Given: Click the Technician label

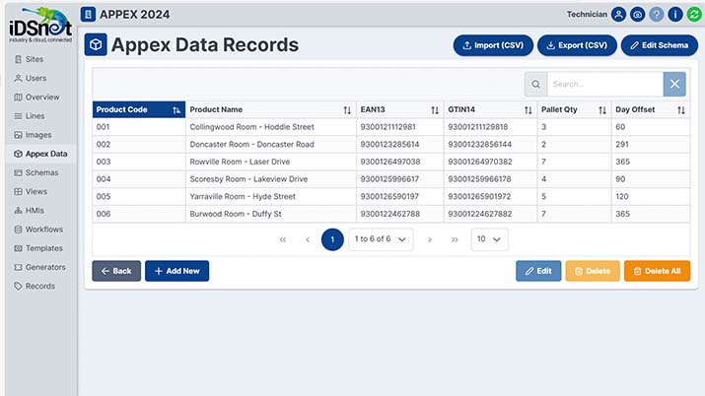Looking at the screenshot, I should [587, 15].
